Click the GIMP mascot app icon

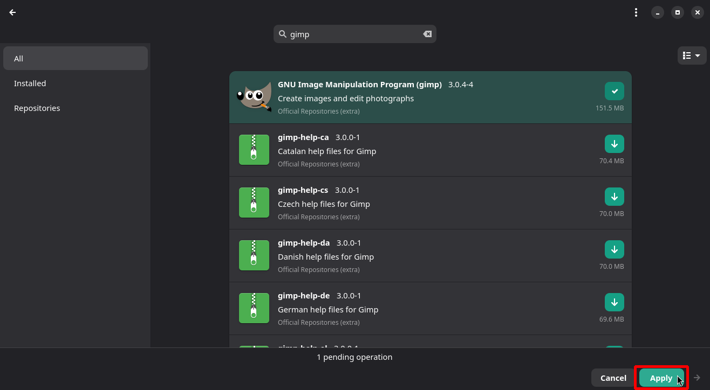[254, 97]
